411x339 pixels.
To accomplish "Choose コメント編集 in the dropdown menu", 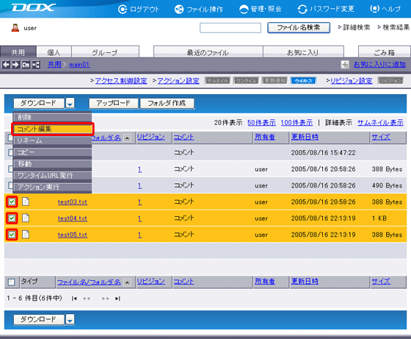I will 52,129.
